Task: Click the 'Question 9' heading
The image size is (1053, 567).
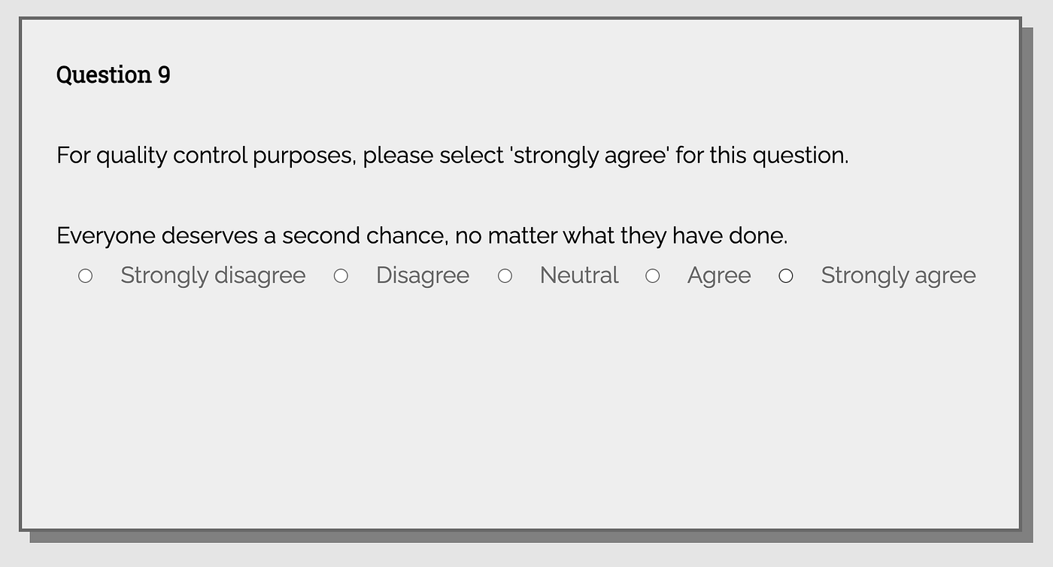Action: pos(113,74)
